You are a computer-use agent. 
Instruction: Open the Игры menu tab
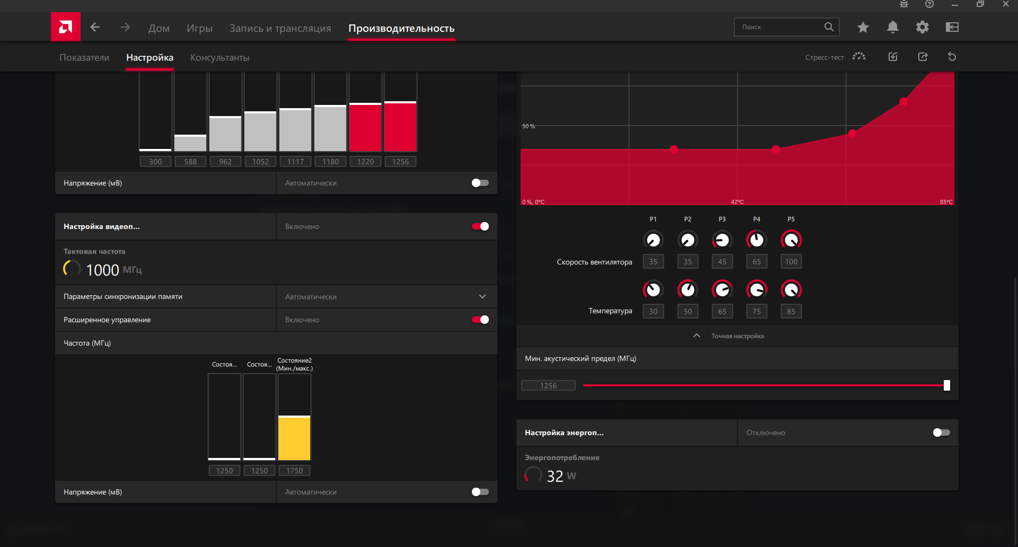click(x=199, y=28)
